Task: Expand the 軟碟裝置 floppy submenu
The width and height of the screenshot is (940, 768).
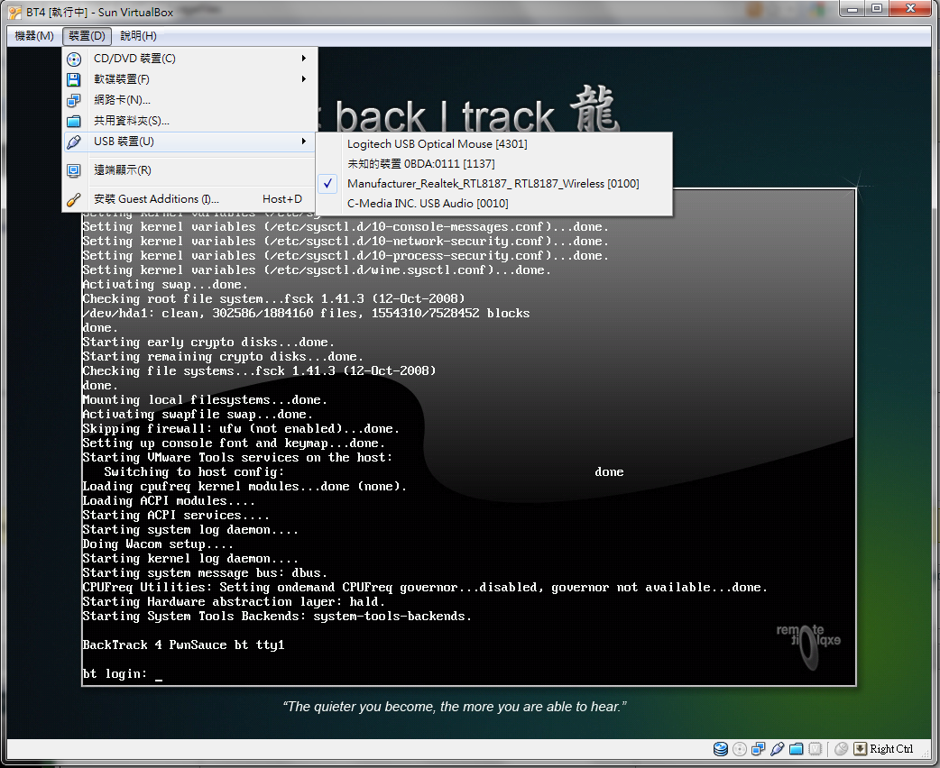Action: [x=189, y=79]
